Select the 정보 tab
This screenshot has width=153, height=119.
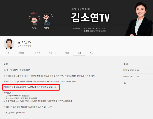[79, 53]
